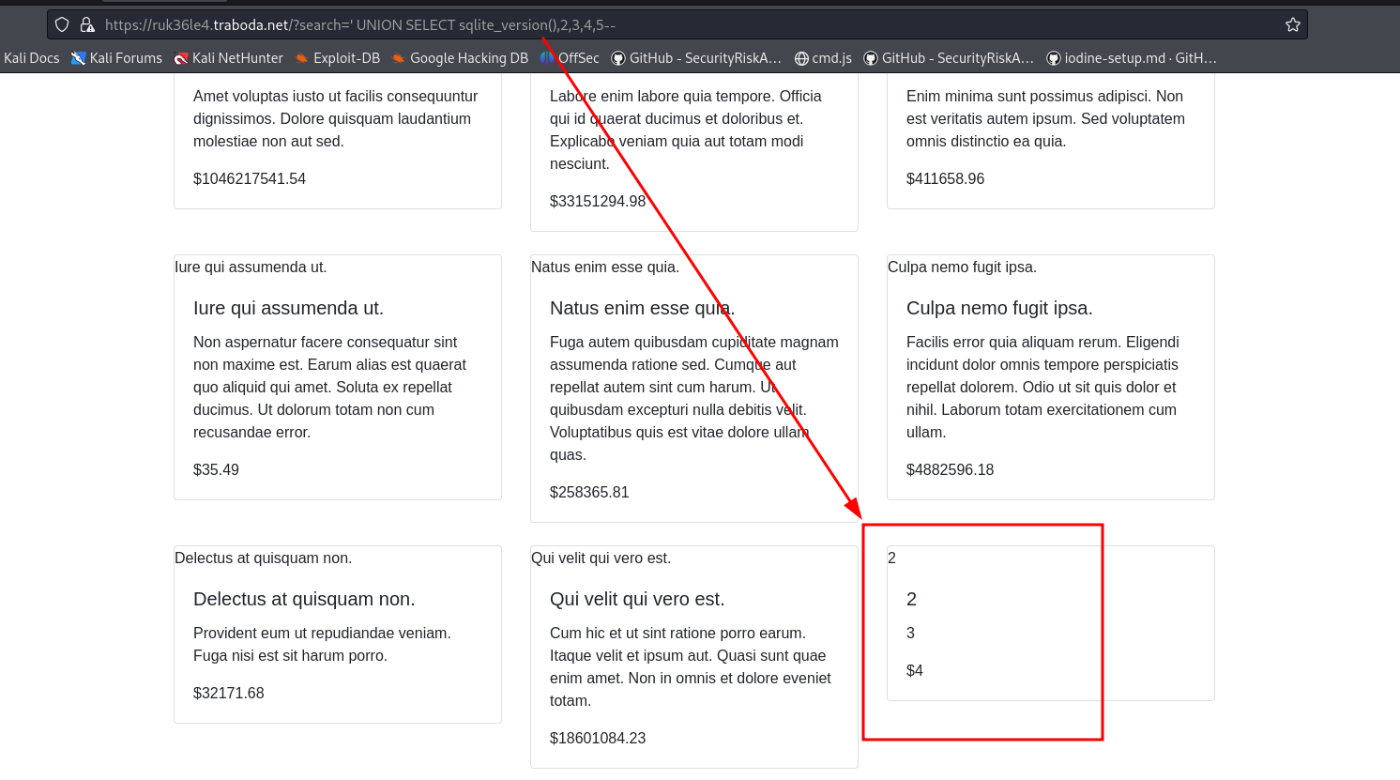Click the padlock site security icon
1400x780 pixels.
point(87,25)
